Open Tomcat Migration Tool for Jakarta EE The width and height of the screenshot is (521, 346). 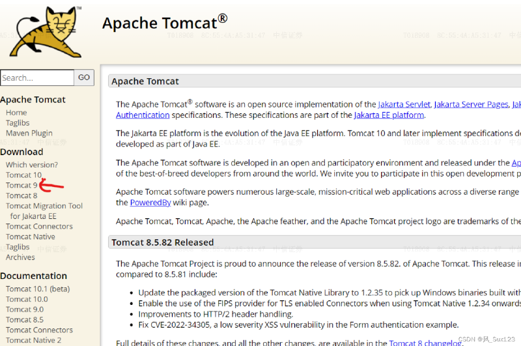tap(44, 211)
